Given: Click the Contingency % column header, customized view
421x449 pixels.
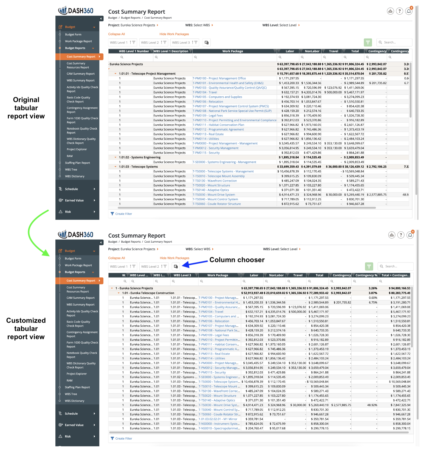Looking at the screenshot, I should click(x=366, y=275).
